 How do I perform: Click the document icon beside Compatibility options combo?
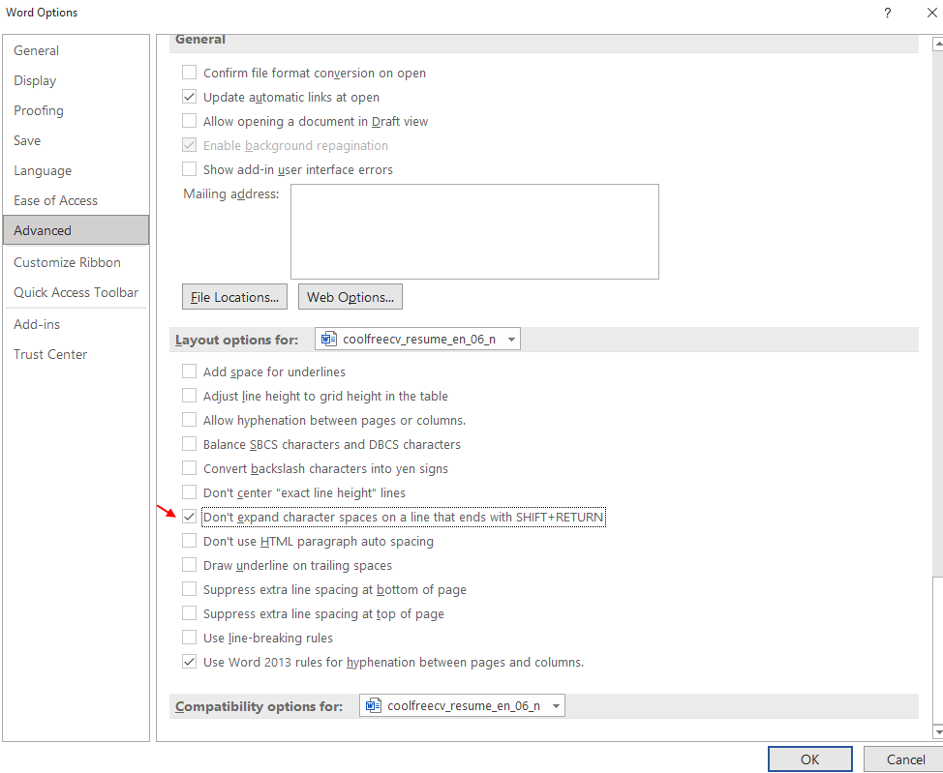(373, 705)
